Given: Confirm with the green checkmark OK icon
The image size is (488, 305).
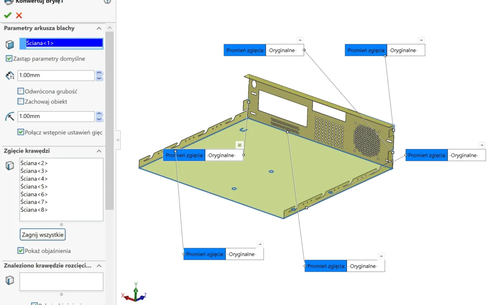Looking at the screenshot, I should (x=8, y=15).
